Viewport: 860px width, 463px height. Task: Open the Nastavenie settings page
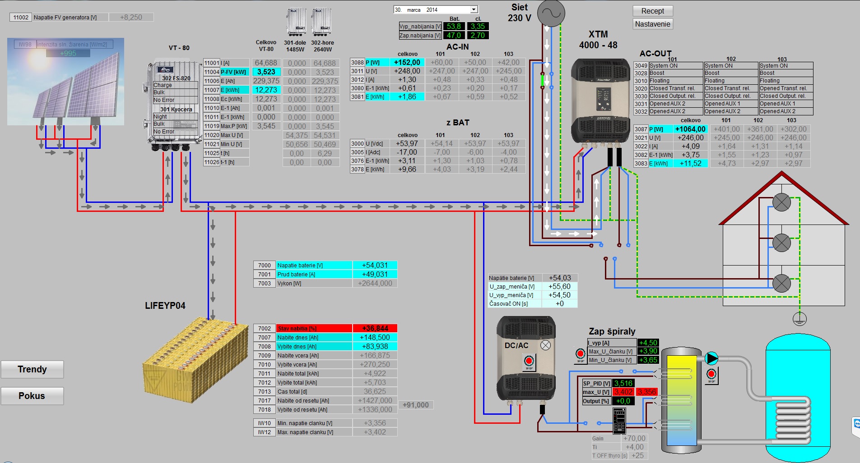click(652, 24)
